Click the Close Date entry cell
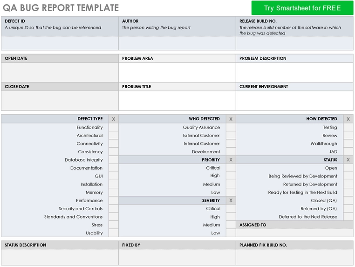Viewport: 355px width, 267px height. coord(60,101)
